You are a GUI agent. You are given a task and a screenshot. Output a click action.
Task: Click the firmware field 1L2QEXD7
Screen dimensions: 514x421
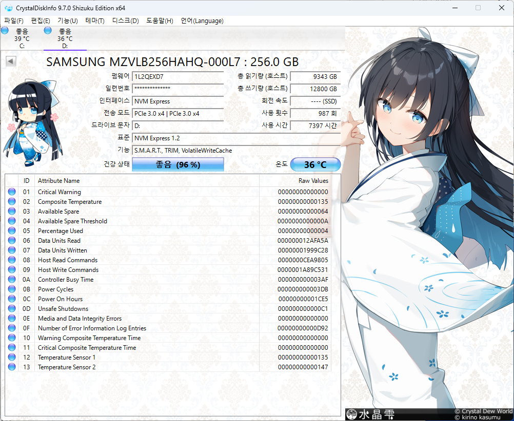pos(177,76)
